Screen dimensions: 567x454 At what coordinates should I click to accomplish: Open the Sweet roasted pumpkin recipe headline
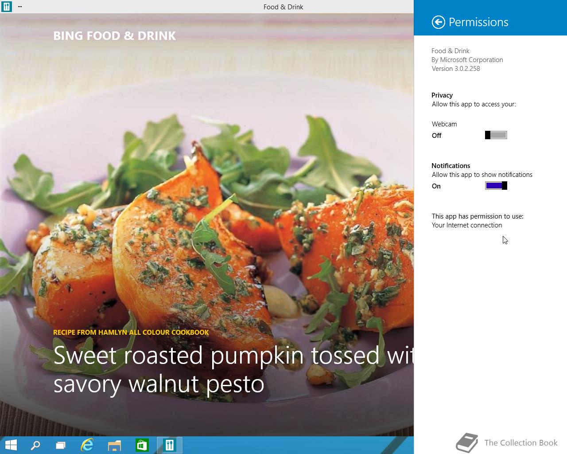tap(233, 369)
